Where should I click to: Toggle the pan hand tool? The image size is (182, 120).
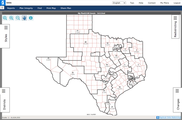point(24,18)
